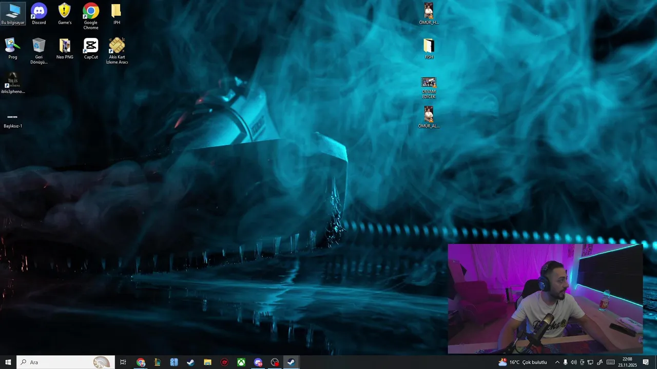Screen dimensions: 657x369
Task: Open OBS Studio from the taskbar
Action: (x=275, y=362)
